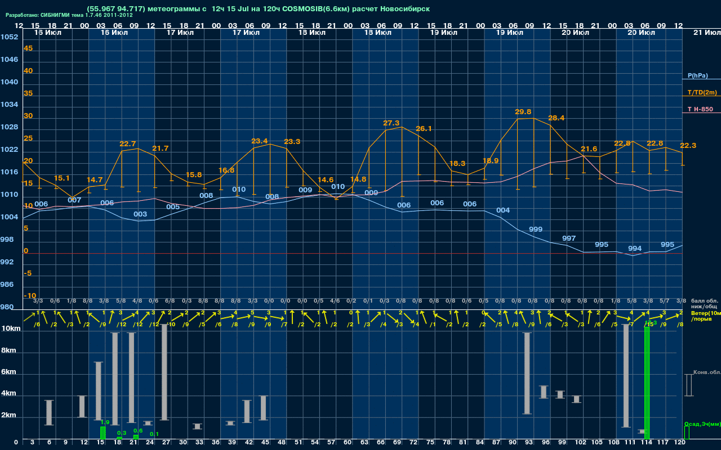Click the 2km altitude axis label
The width and height of the screenshot is (721, 450).
[x=8, y=416]
